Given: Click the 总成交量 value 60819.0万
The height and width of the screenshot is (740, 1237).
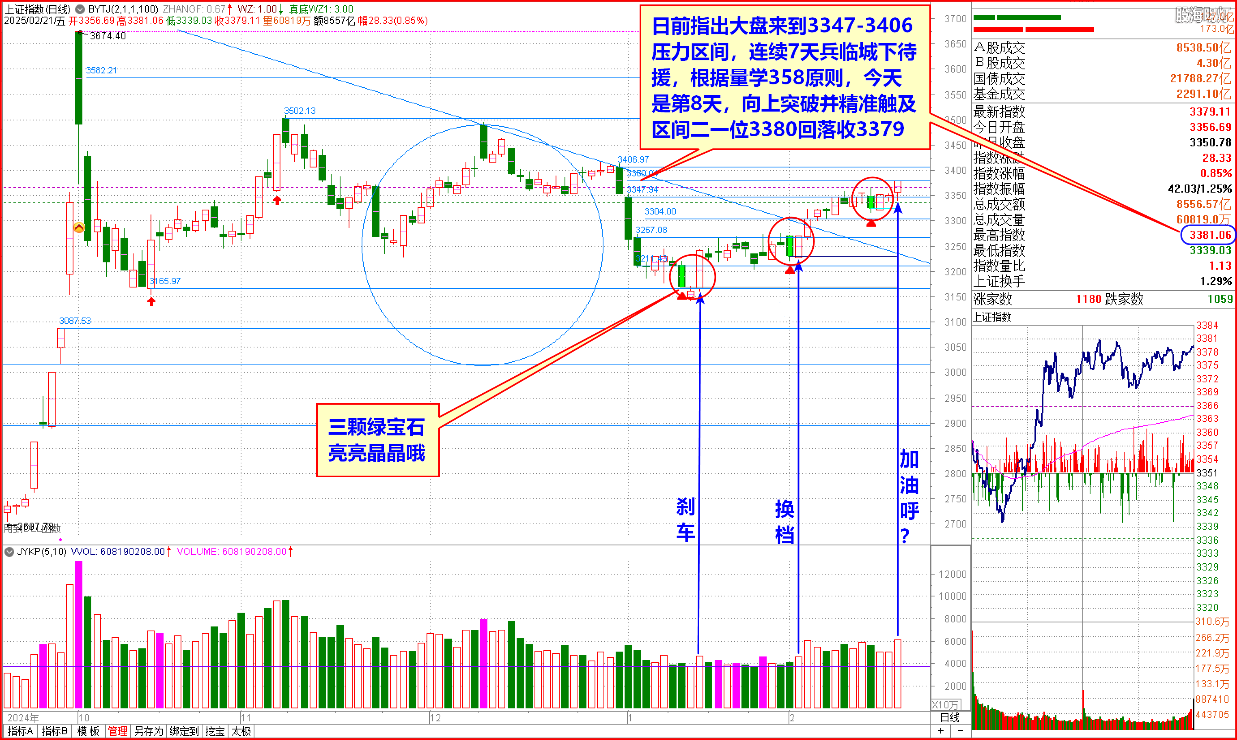Looking at the screenshot, I should (x=1204, y=220).
